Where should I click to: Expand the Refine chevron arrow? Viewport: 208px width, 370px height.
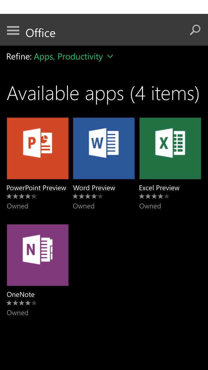click(x=110, y=56)
